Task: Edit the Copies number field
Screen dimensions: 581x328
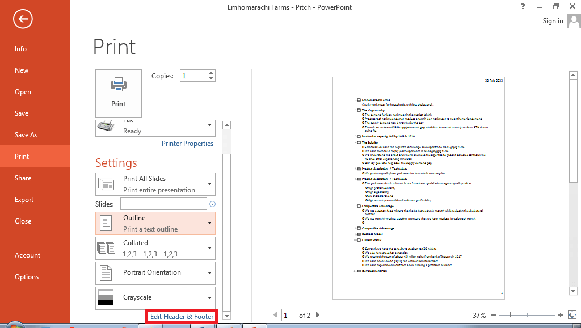Action: coord(193,75)
